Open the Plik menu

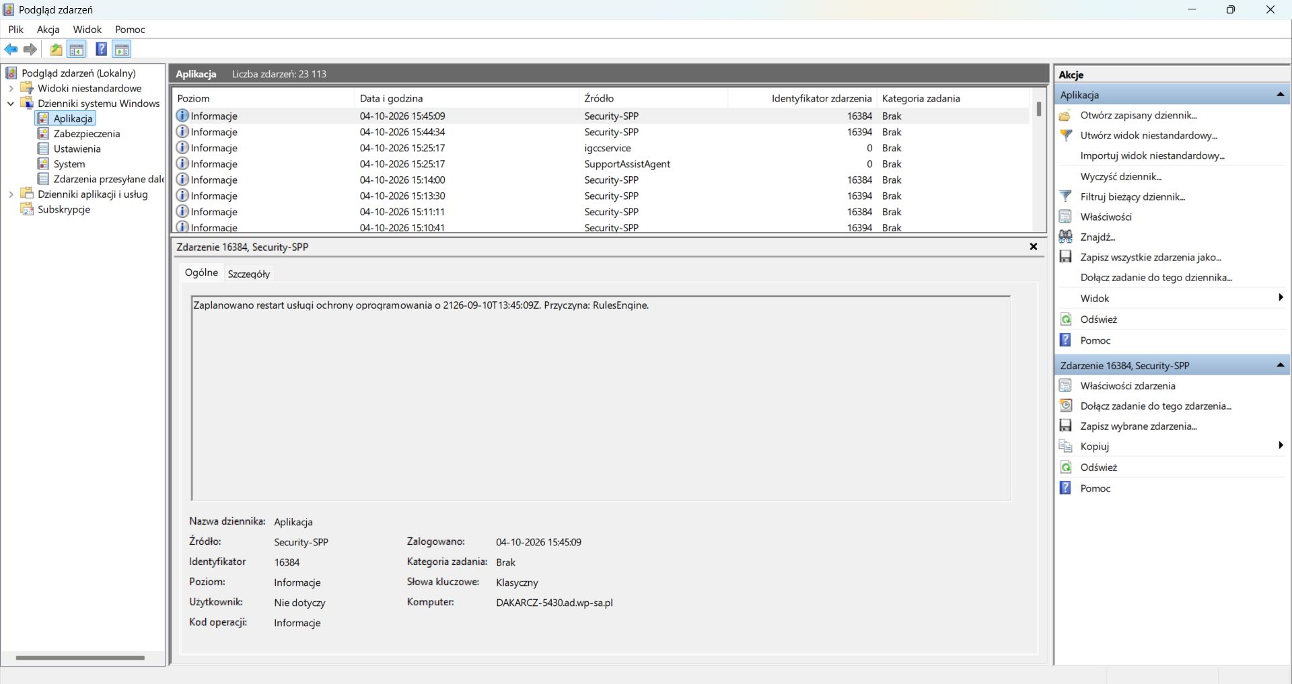15,30
